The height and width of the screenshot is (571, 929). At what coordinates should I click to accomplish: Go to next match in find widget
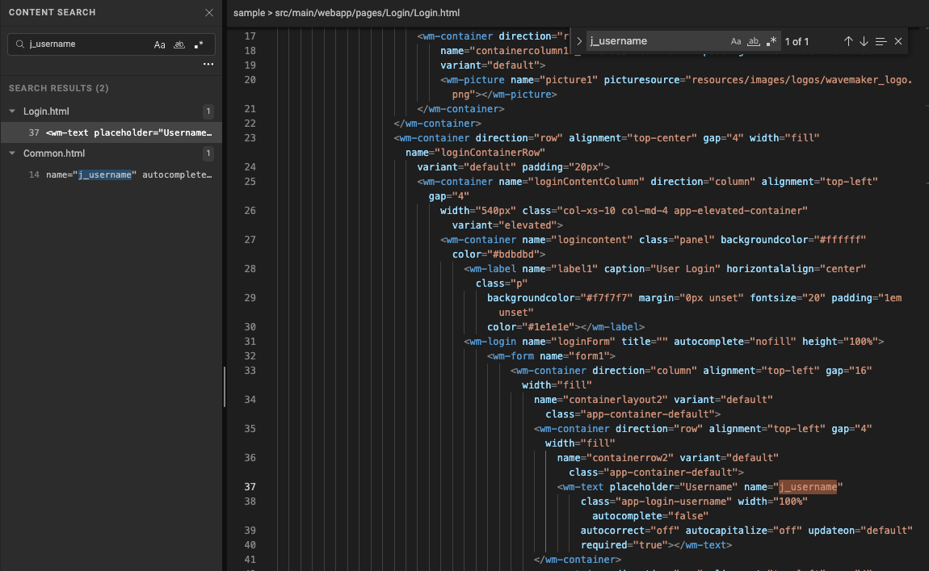pos(864,41)
